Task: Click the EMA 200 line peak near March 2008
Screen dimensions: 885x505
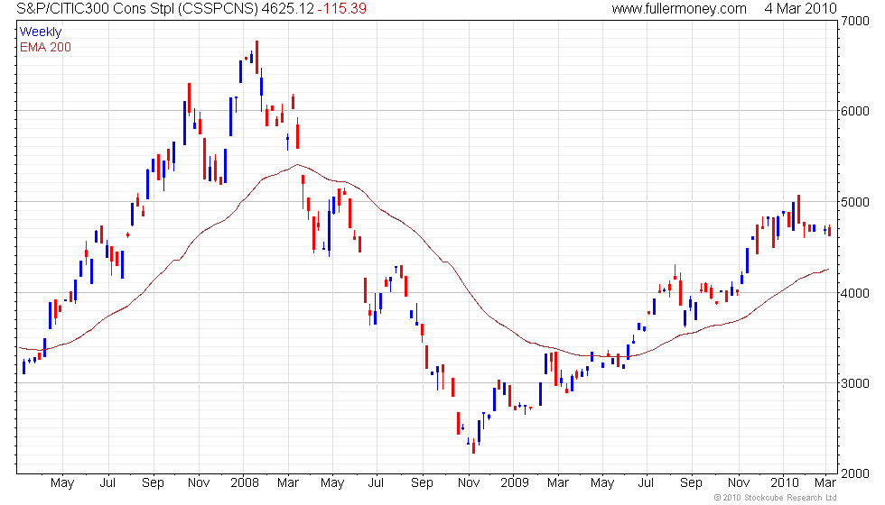Action: pos(297,164)
